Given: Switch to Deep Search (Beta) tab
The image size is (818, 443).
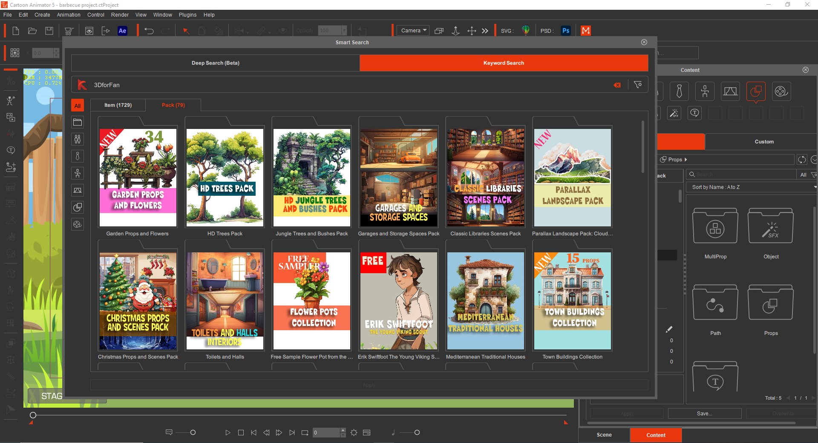Looking at the screenshot, I should (x=216, y=63).
